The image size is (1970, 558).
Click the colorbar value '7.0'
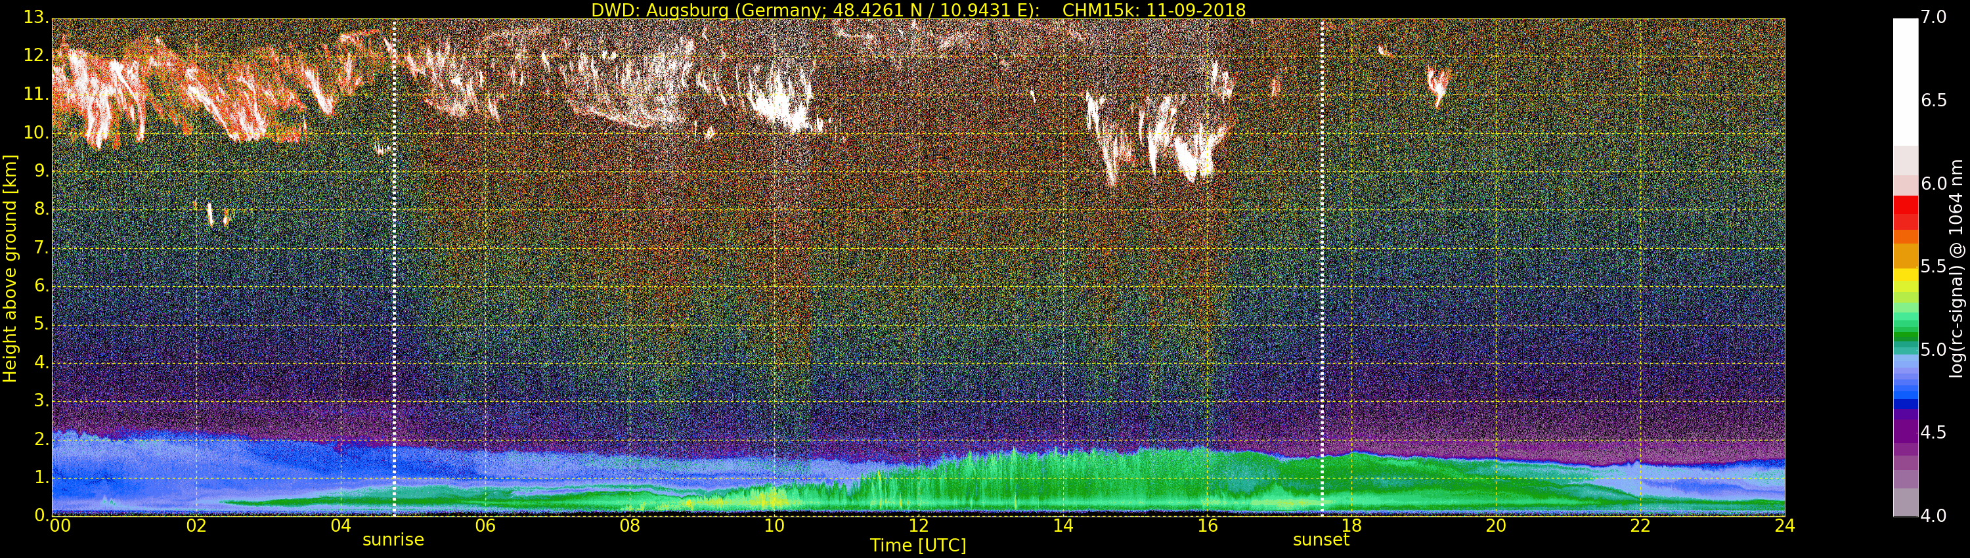point(1933,17)
